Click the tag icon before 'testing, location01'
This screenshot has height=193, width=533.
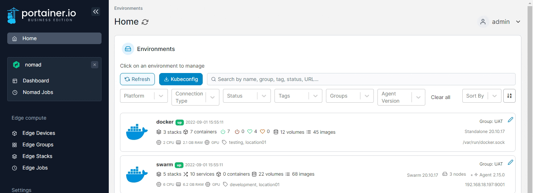click(224, 142)
